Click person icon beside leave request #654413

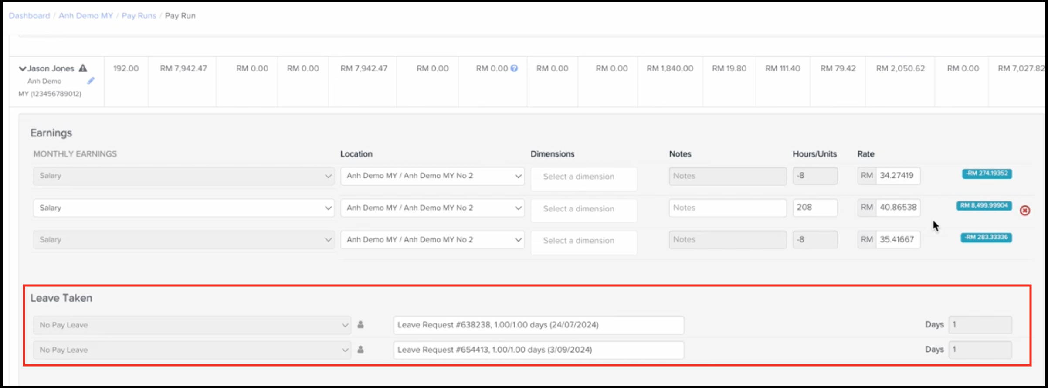pyautogui.click(x=360, y=350)
